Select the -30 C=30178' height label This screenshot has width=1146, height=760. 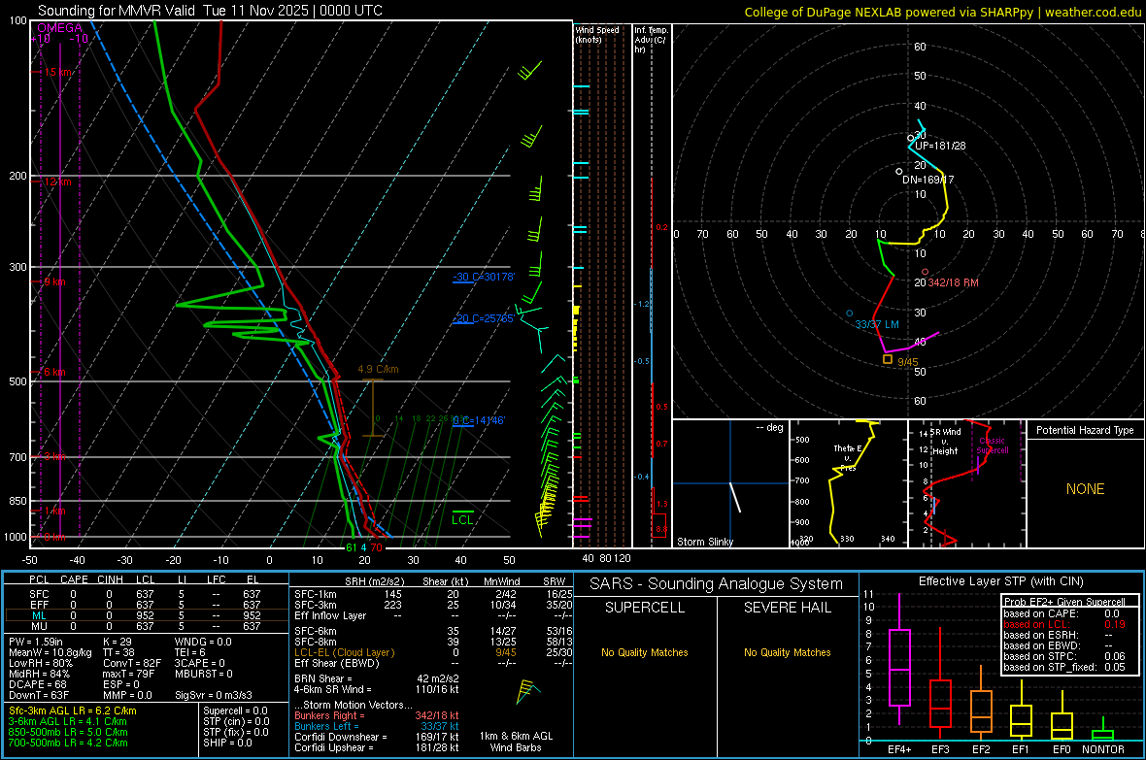[x=484, y=277]
